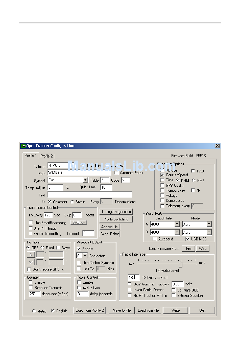Enable the Power Control checkbox
This screenshot has width=240, height=359.
(x=79, y=282)
